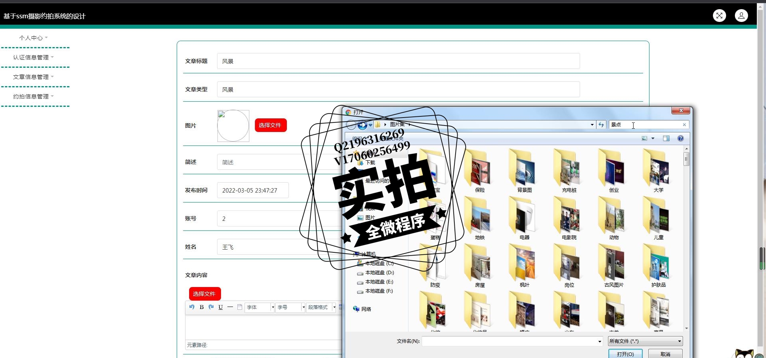
Task: Open the 保险 folder
Action: pos(480,171)
